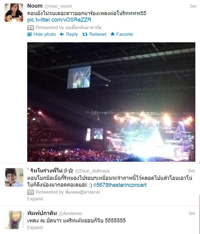Expand the Annlenes tweet

[35, 228]
